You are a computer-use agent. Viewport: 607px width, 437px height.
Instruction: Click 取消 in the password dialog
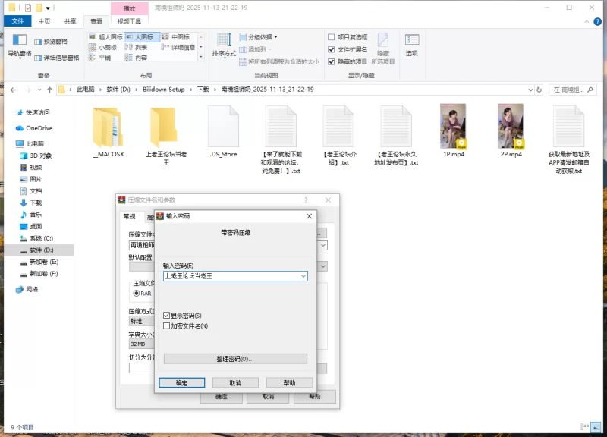[x=235, y=383]
